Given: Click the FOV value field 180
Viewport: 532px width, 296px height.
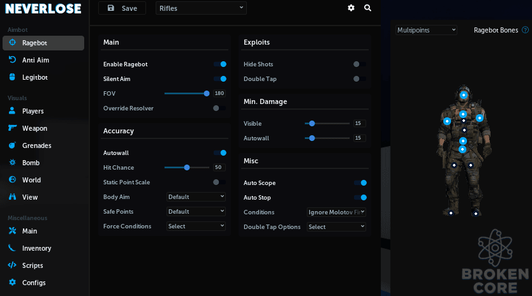Looking at the screenshot, I should coord(219,93).
